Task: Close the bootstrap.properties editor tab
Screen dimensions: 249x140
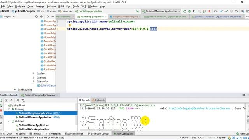Action: [x=105, y=17]
